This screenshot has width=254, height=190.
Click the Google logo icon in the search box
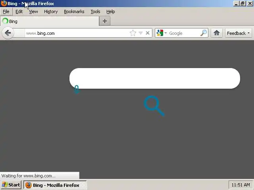tap(160, 33)
